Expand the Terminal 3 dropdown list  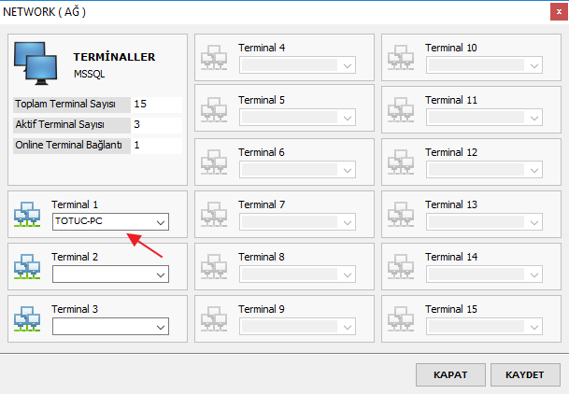click(x=110, y=326)
